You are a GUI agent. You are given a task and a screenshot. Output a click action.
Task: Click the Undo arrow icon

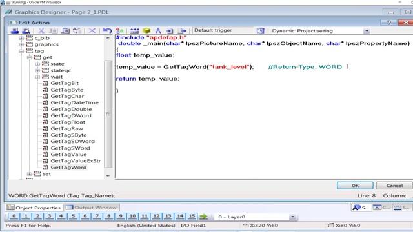pyautogui.click(x=107, y=31)
